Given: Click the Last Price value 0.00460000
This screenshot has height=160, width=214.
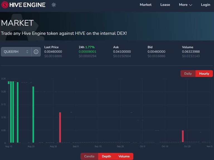Looking at the screenshot, I should pyautogui.click(x=53, y=52).
